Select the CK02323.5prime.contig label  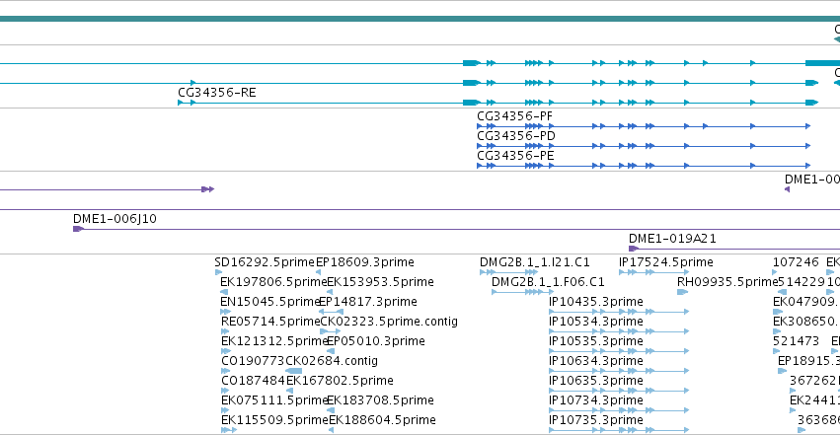pyautogui.click(x=389, y=322)
